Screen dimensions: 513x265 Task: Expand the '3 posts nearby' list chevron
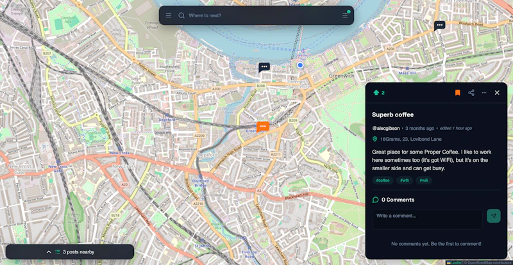[x=49, y=252]
